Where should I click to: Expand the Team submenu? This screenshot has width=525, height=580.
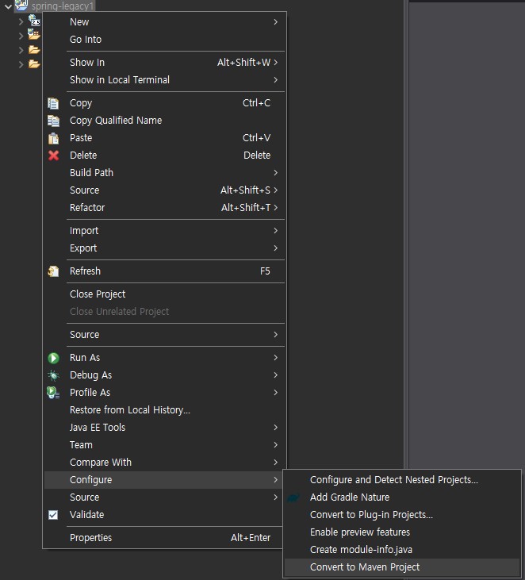[x=81, y=445]
